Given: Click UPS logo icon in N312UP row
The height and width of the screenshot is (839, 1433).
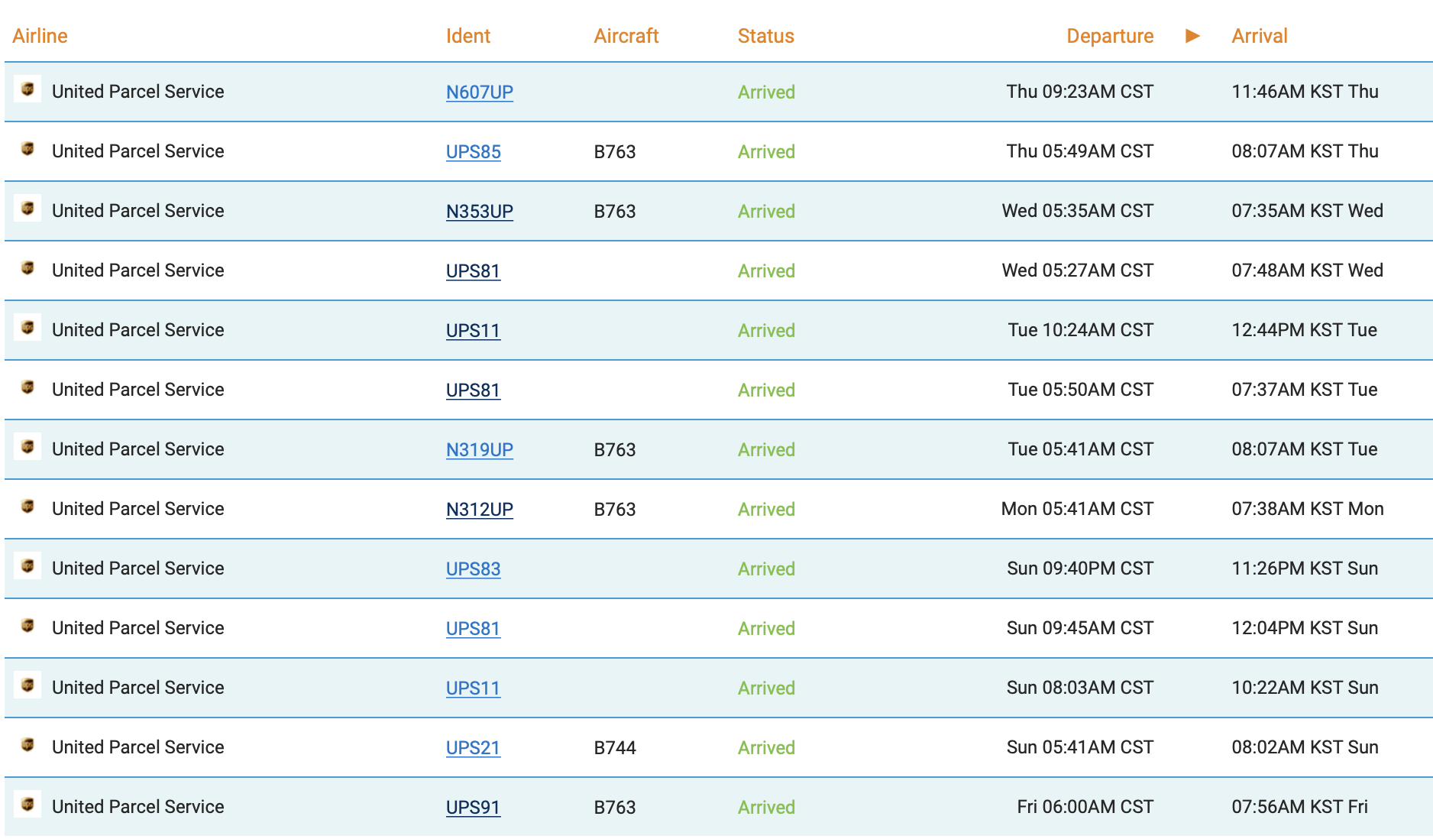Looking at the screenshot, I should click(27, 507).
